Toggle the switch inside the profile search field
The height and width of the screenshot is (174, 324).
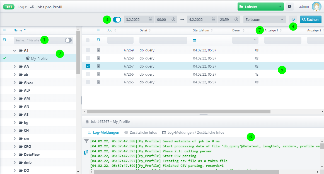[68, 40]
